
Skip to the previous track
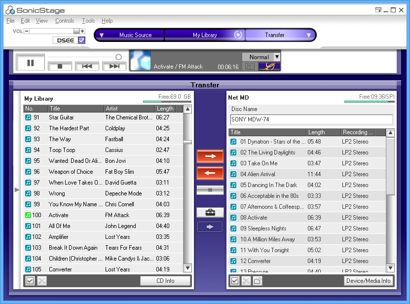[x=87, y=66]
